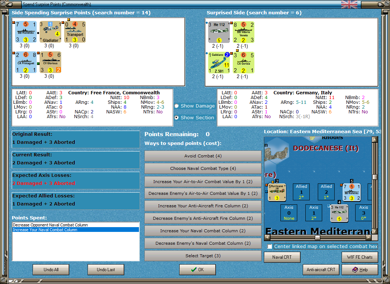Click 'Country: Germany, Italy' text
Image resolution: width=390 pixels, height=284 pixels.
click(303, 92)
